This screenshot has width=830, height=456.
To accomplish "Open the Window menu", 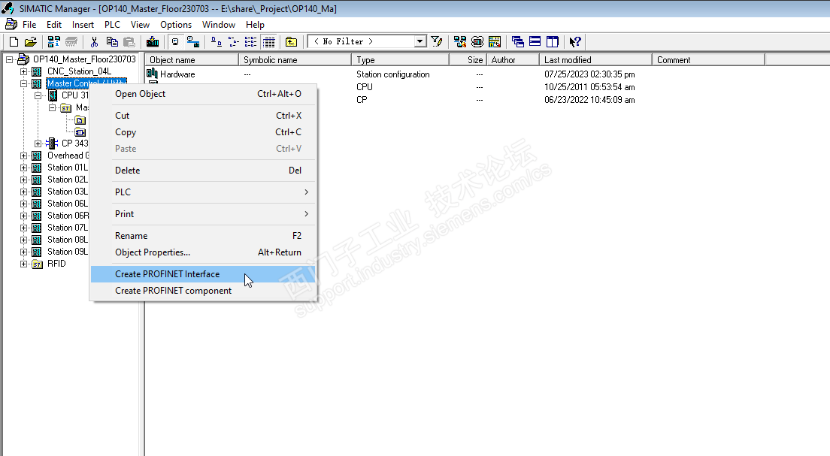I will click(x=219, y=25).
